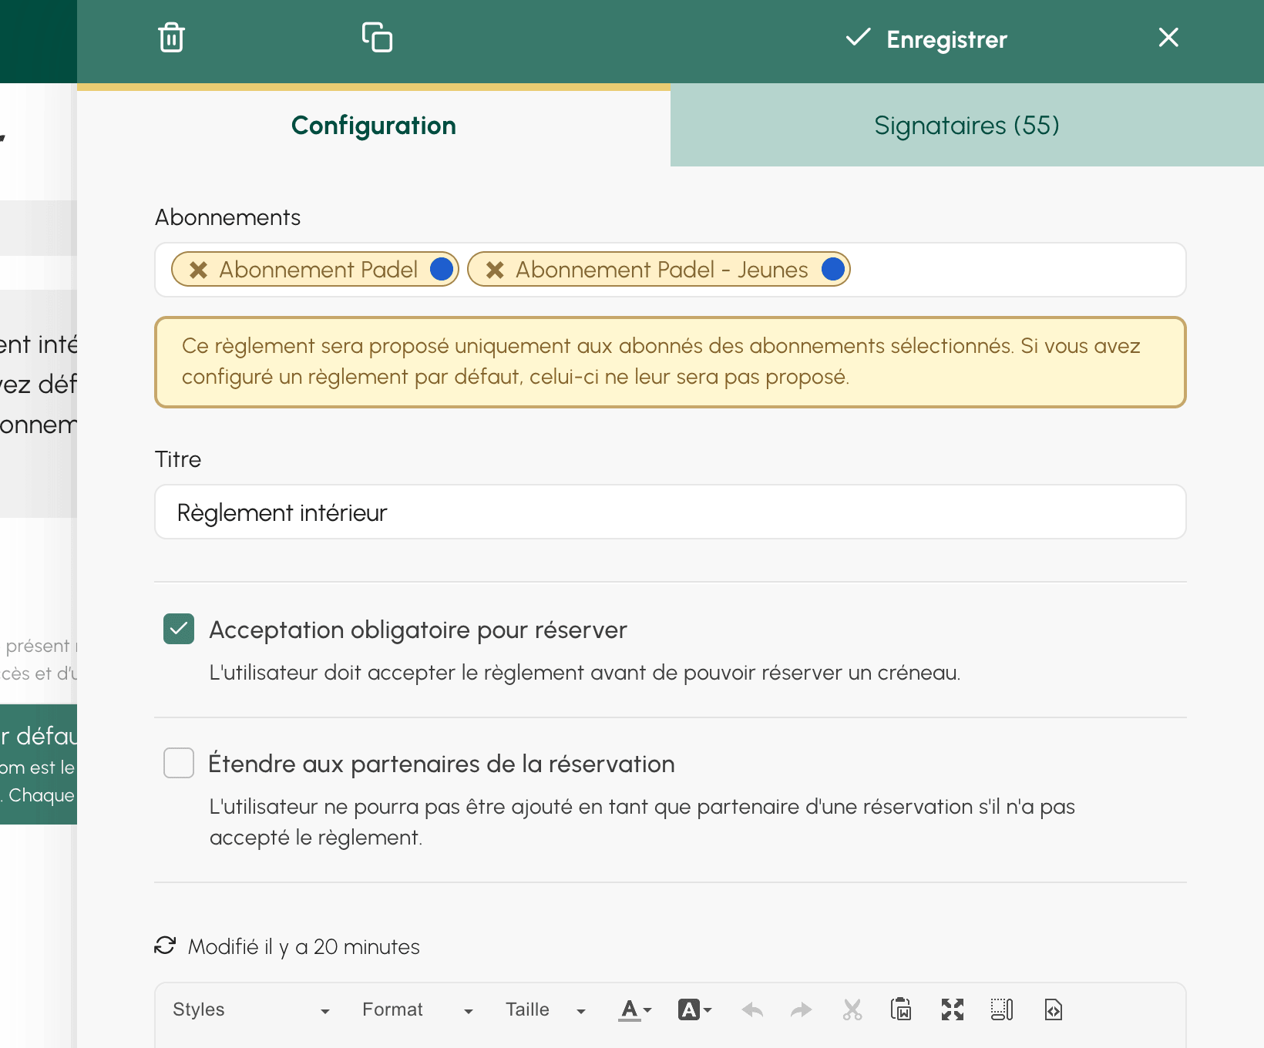
Task: Click the duplicate copy icon
Action: (x=377, y=38)
